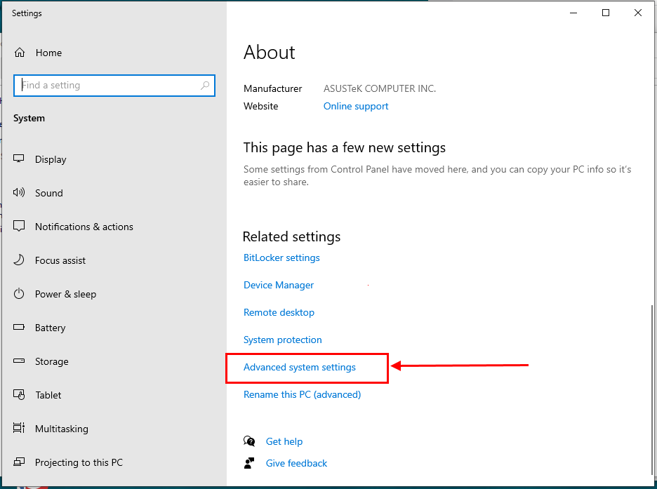
Task: Click the Manufacturer label
Action: pos(273,89)
